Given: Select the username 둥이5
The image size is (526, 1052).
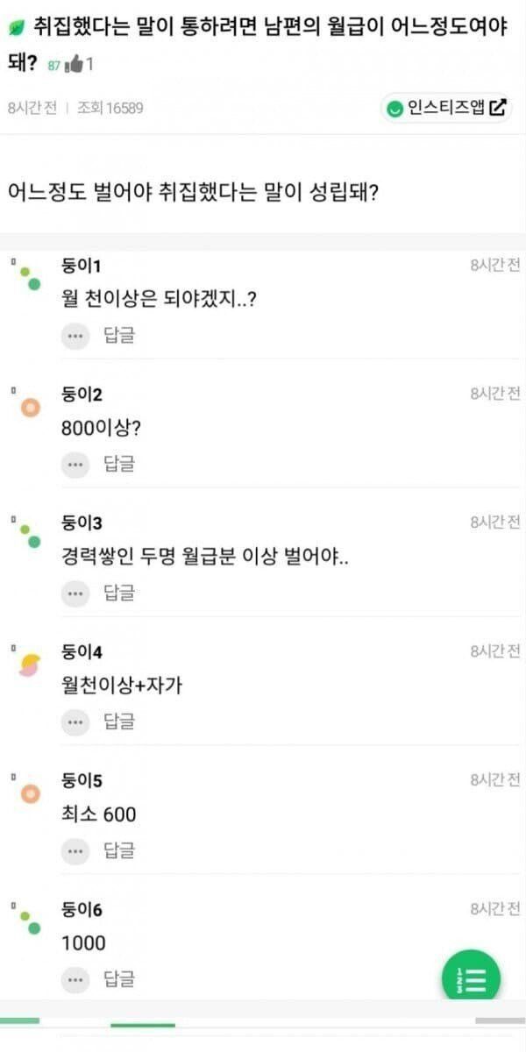Looking at the screenshot, I should pyautogui.click(x=82, y=781).
